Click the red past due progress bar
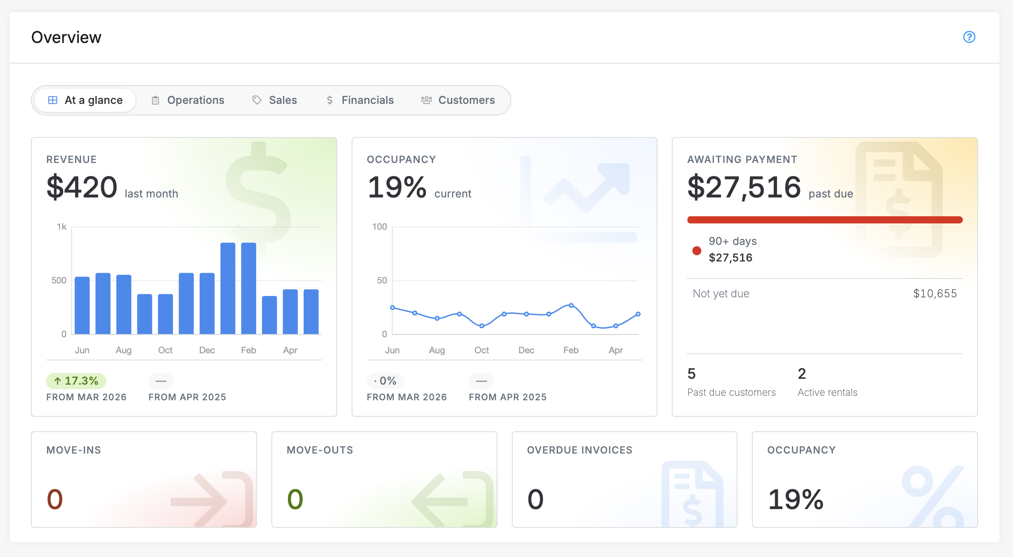 pyautogui.click(x=825, y=220)
